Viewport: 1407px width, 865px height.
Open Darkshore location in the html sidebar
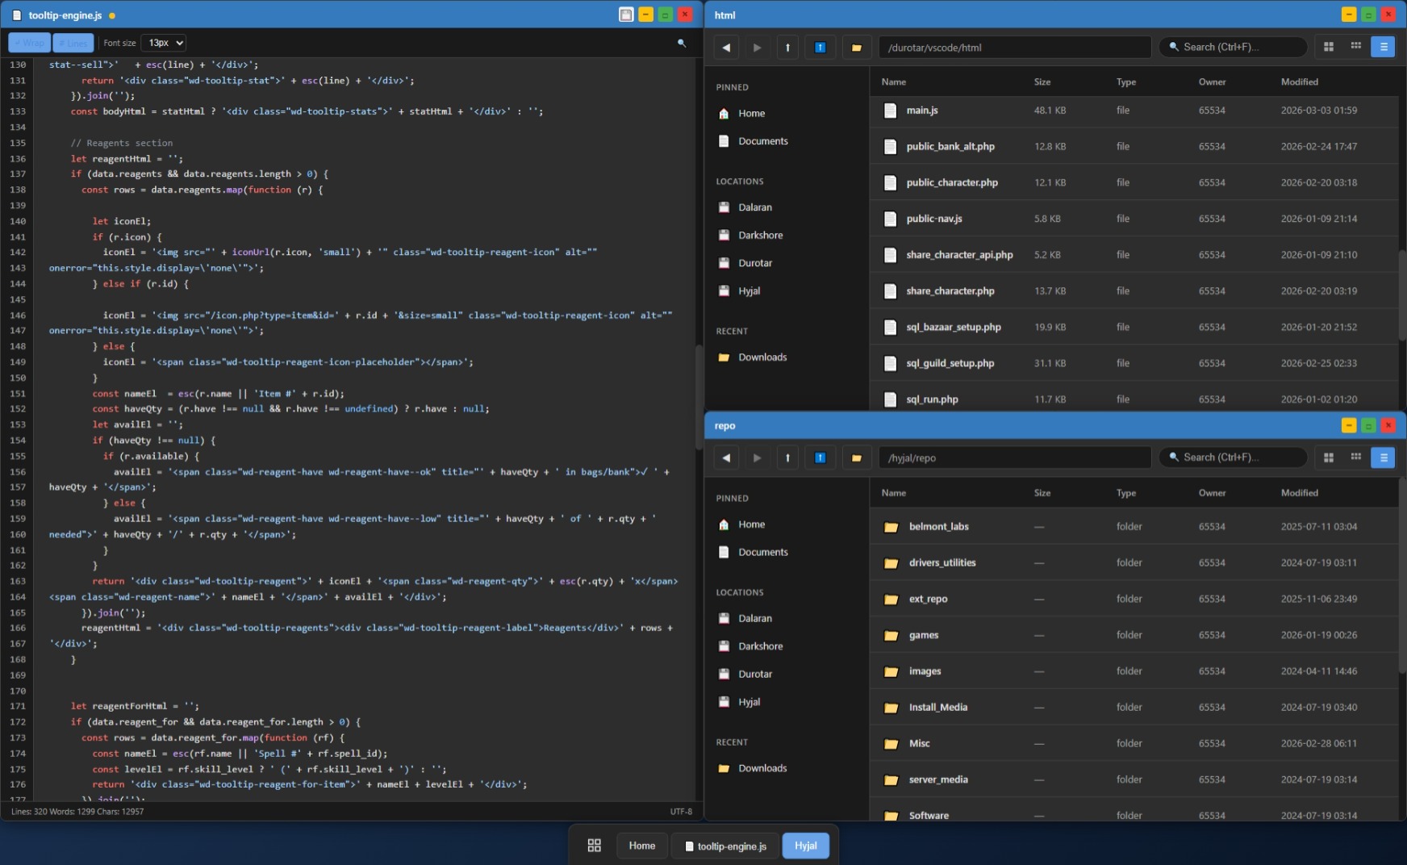760,235
